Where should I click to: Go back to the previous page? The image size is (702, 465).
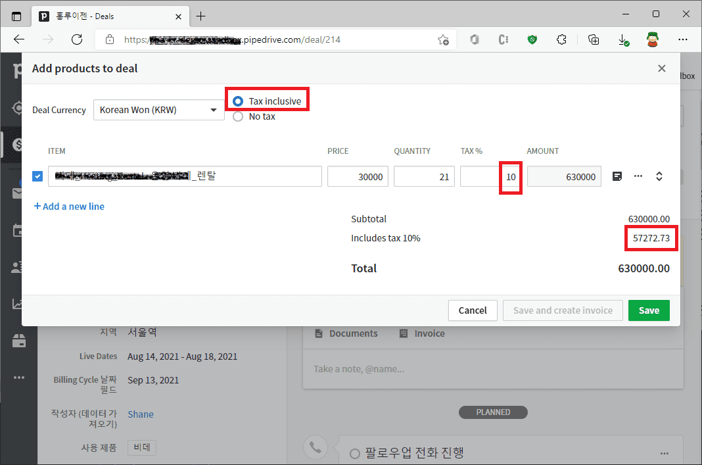point(19,39)
